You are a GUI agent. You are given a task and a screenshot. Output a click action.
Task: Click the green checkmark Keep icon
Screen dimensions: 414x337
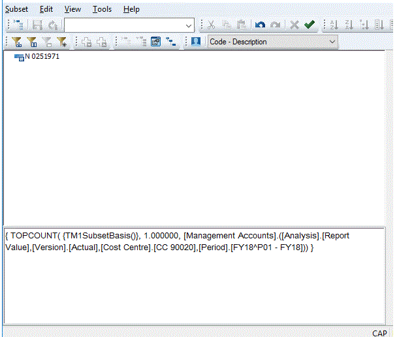point(310,25)
